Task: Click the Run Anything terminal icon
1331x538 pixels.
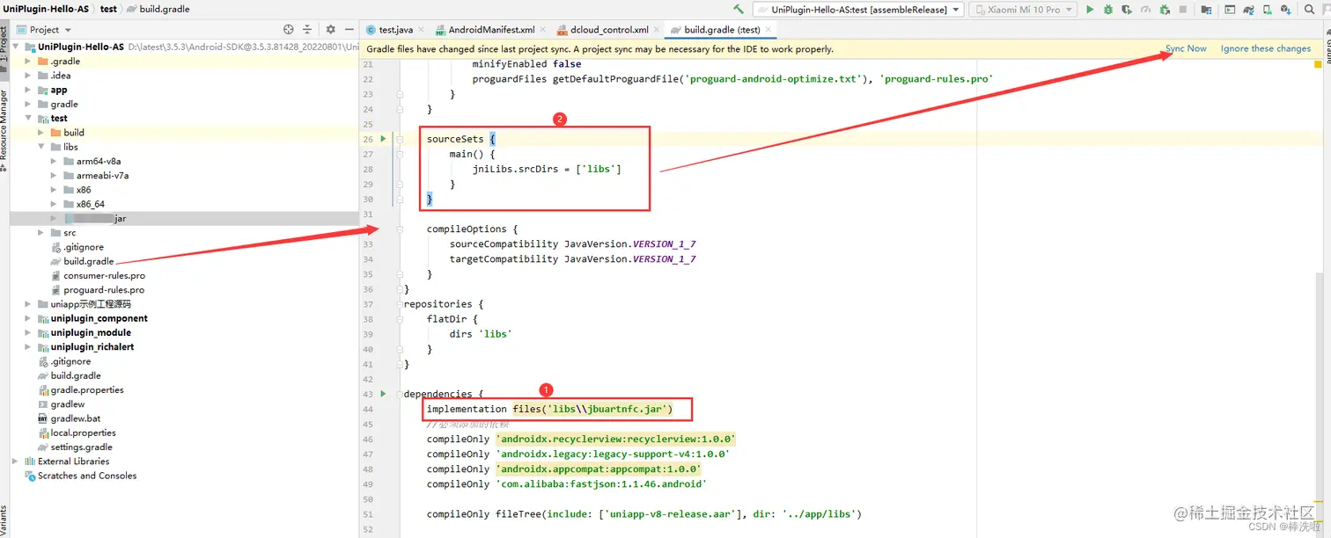Action: pos(1230,10)
